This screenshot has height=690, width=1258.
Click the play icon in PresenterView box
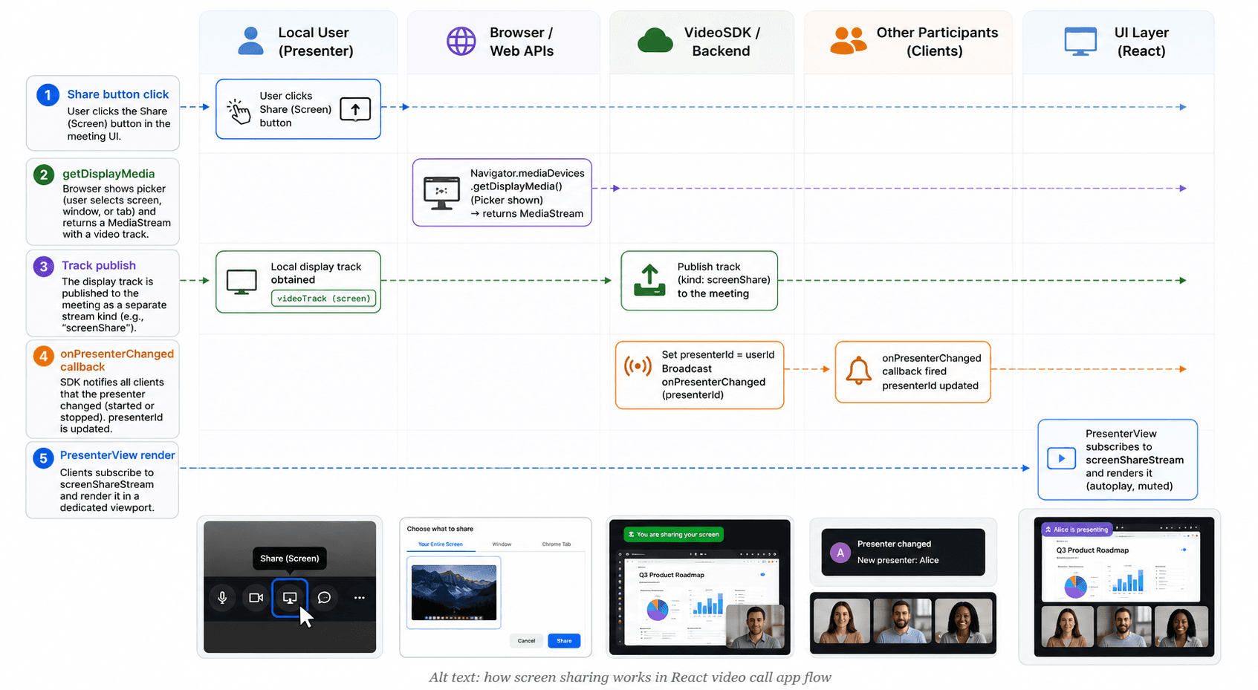tap(1061, 458)
